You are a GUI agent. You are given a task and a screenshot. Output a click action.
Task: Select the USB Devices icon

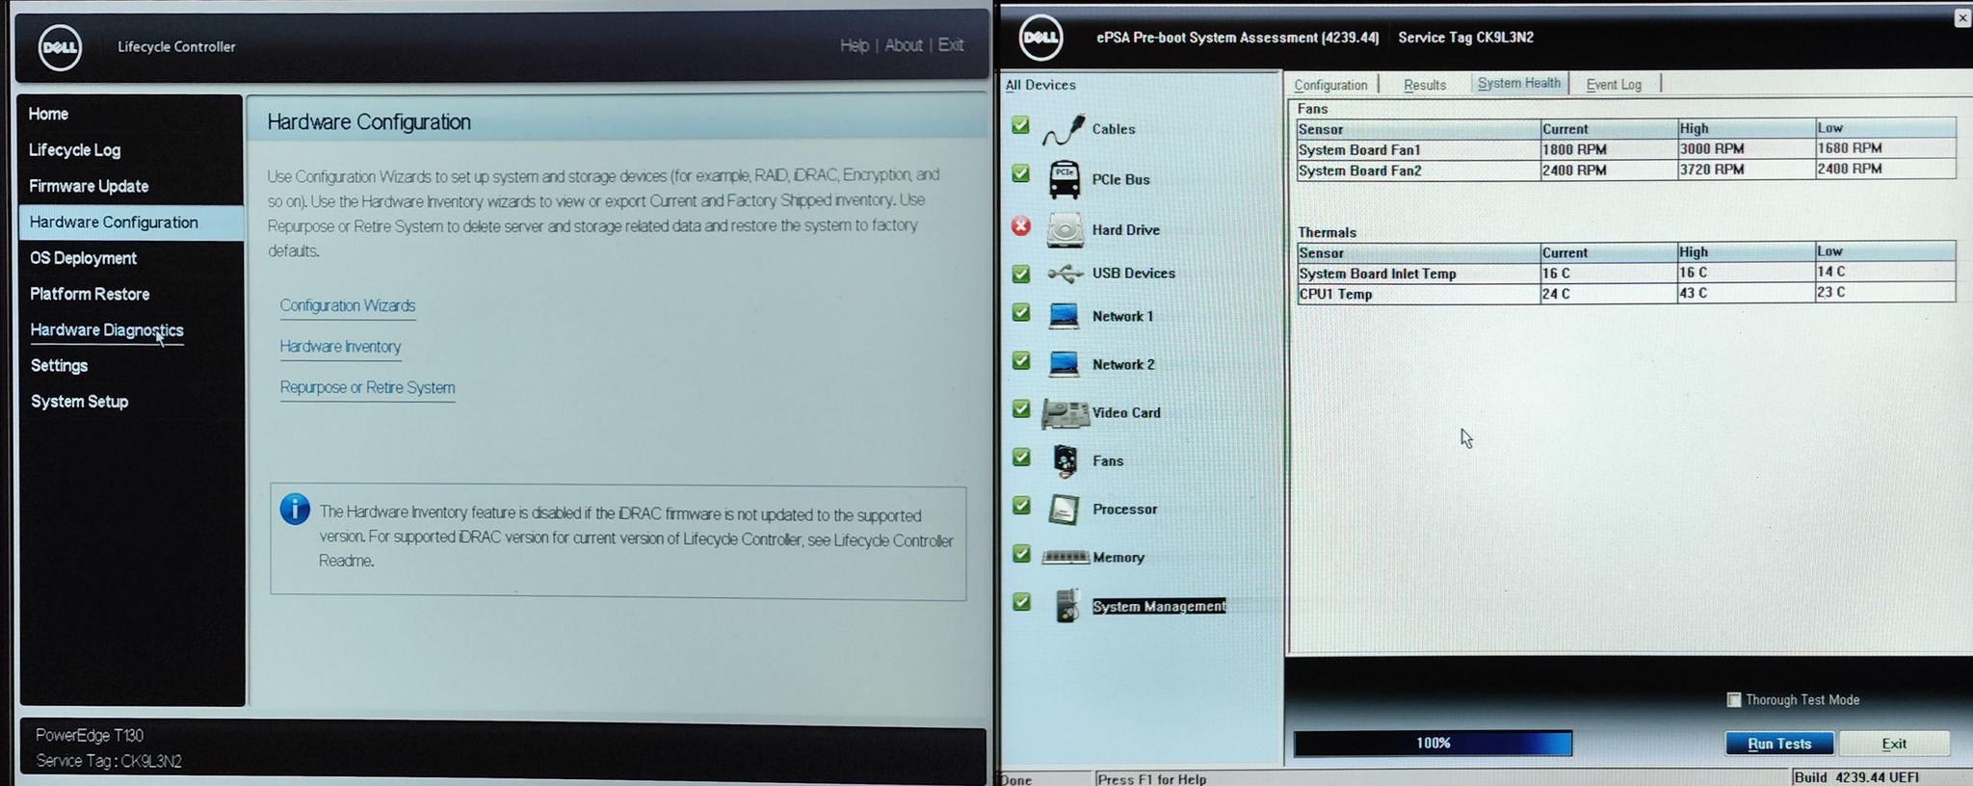click(1065, 274)
